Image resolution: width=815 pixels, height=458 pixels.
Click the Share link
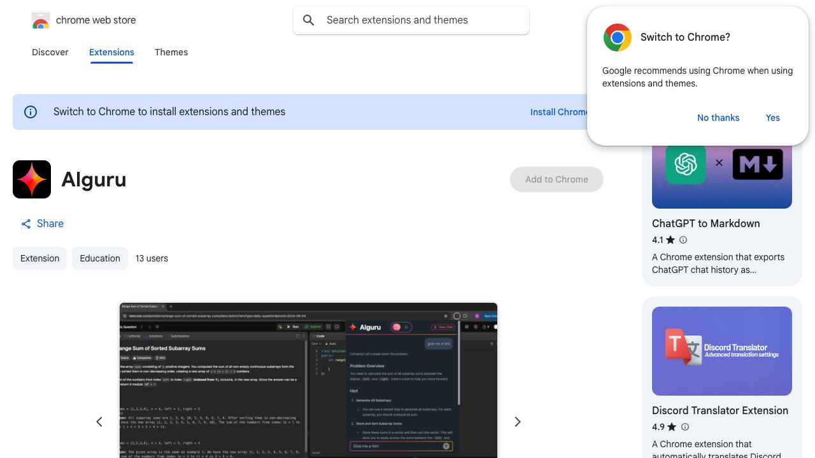43,224
